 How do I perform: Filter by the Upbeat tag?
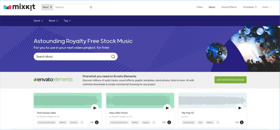146,123
